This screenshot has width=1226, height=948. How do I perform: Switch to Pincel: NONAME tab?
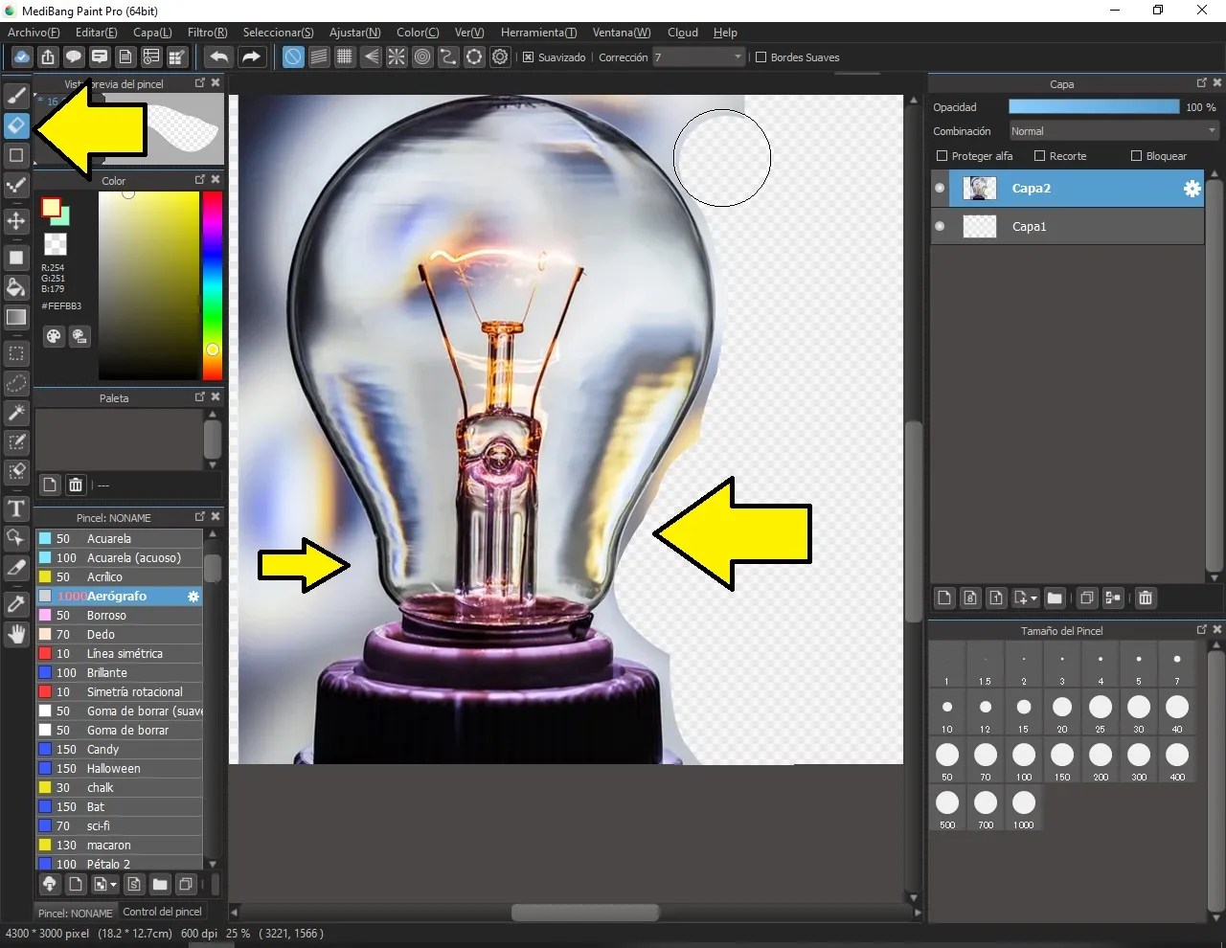76,913
